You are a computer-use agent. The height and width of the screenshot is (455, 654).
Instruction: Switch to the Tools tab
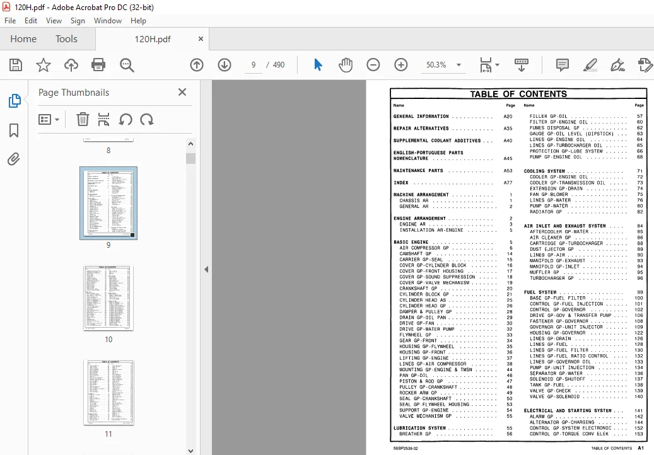[66, 39]
